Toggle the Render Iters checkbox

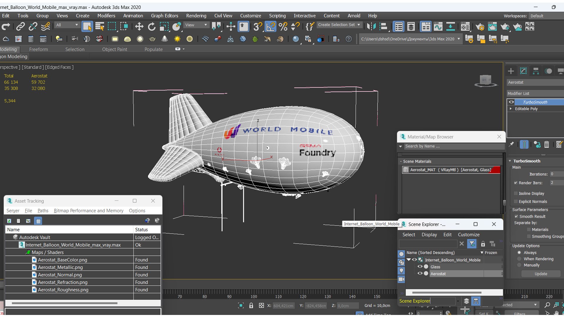(x=516, y=183)
